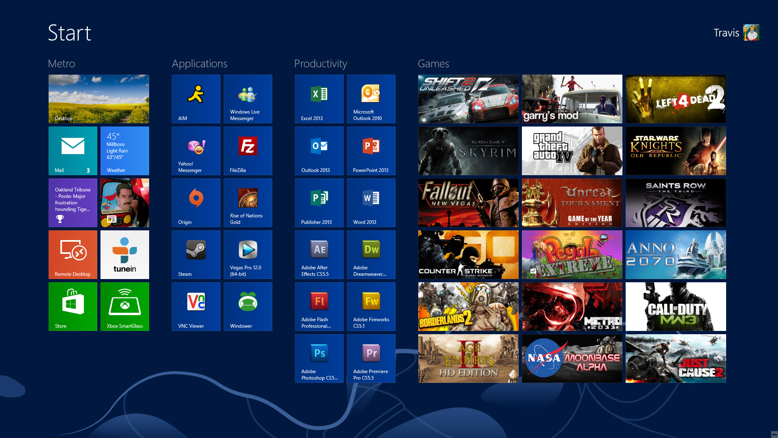
Task: Open Adobe Fireworks CS5.1 tile
Action: click(x=371, y=307)
